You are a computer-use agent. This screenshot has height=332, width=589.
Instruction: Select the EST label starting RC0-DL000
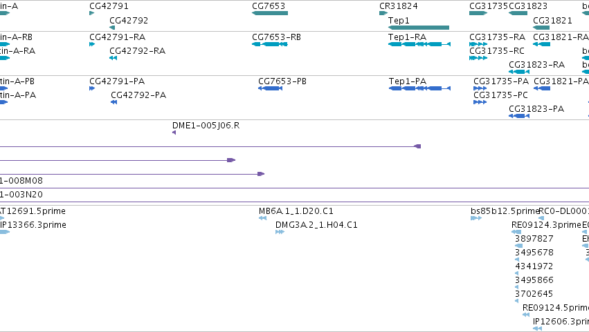tap(564, 211)
